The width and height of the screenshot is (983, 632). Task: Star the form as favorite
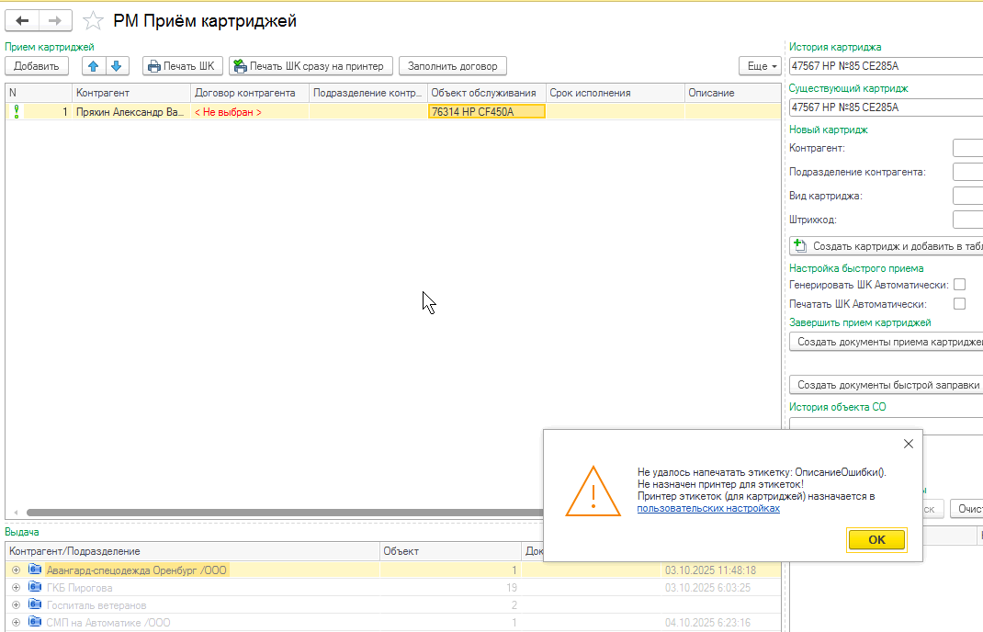point(93,20)
